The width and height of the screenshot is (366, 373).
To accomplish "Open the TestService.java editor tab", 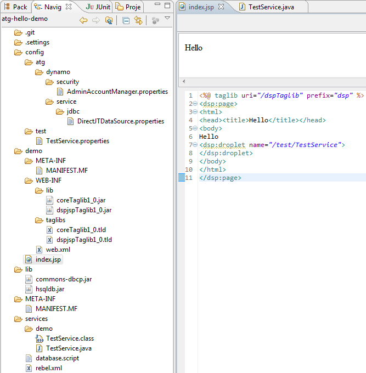I will [x=267, y=7].
